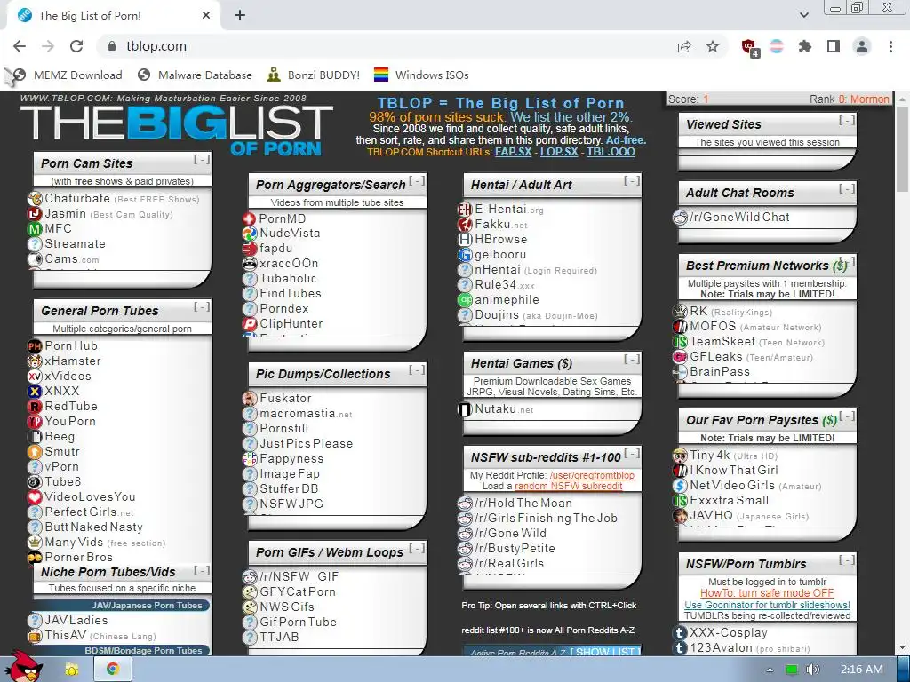Viewport: 910px width, 682px height.
Task: Collapse the Hentai / Adult Art panel
Action: click(632, 181)
